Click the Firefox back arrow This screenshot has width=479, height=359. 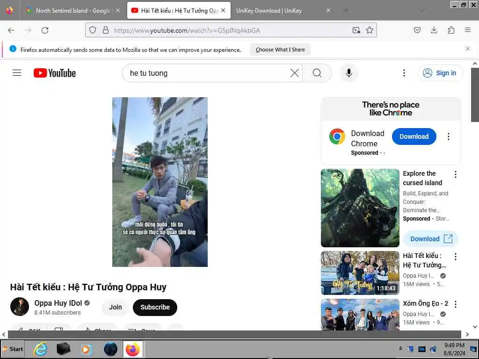click(11, 30)
